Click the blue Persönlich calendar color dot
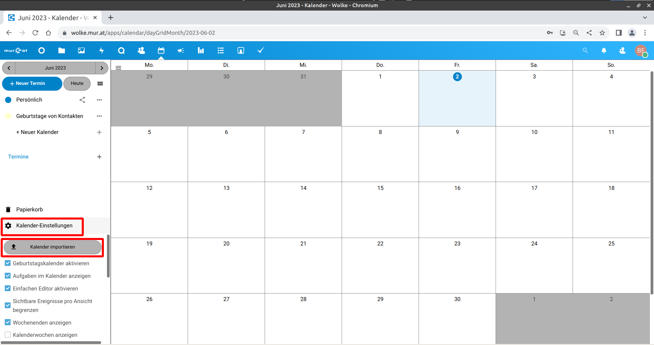 [9, 100]
